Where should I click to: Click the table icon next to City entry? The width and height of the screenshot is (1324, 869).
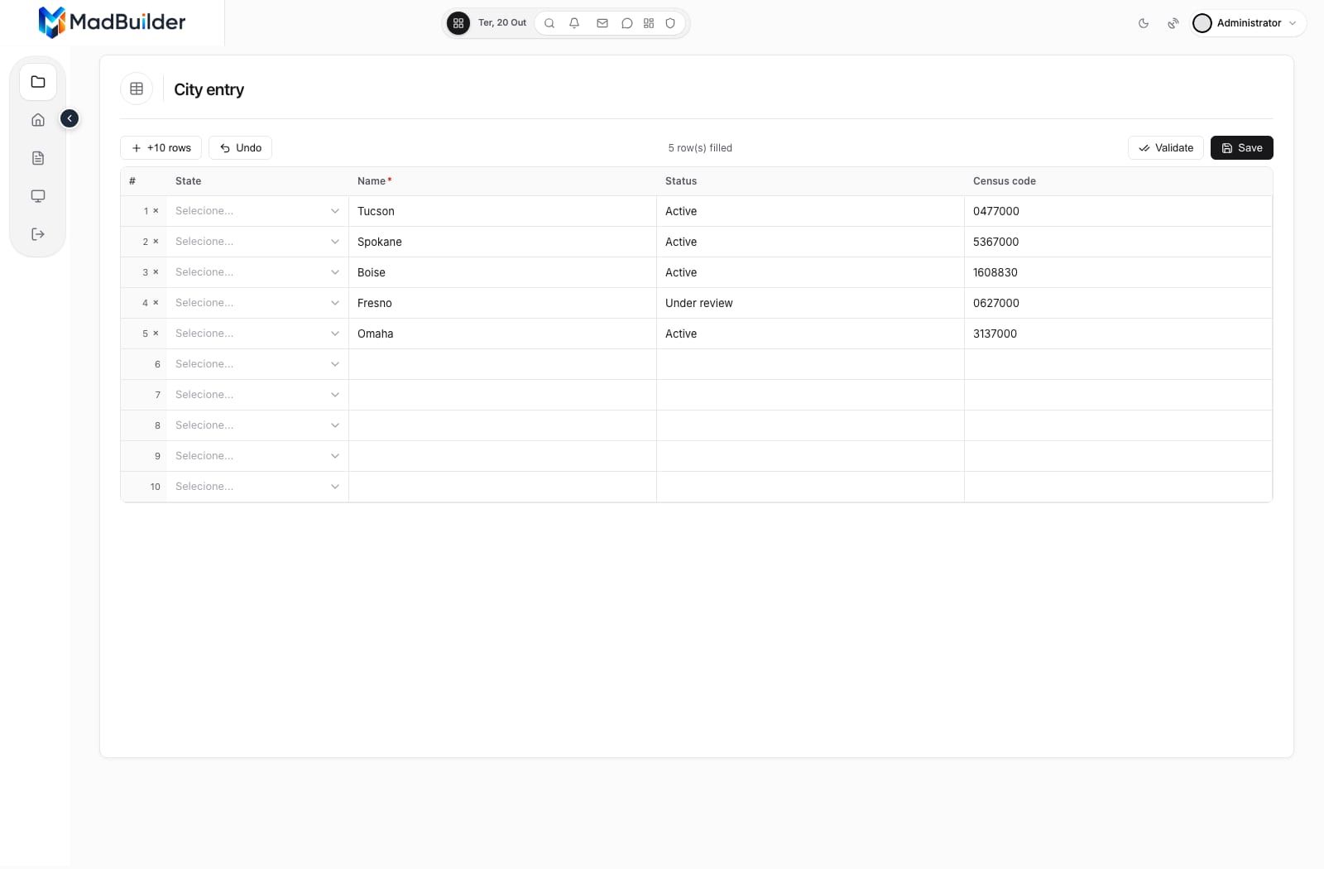[137, 89]
